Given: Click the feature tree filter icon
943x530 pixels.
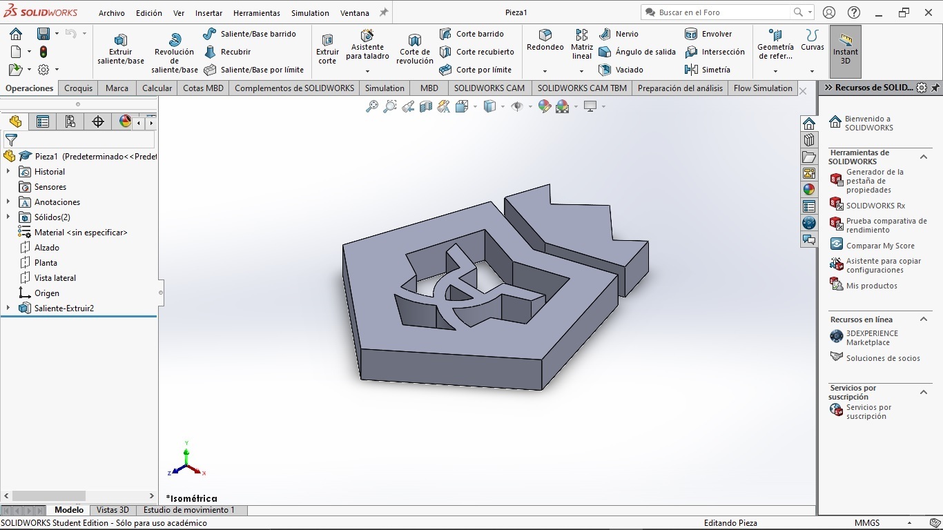Looking at the screenshot, I should [x=11, y=140].
